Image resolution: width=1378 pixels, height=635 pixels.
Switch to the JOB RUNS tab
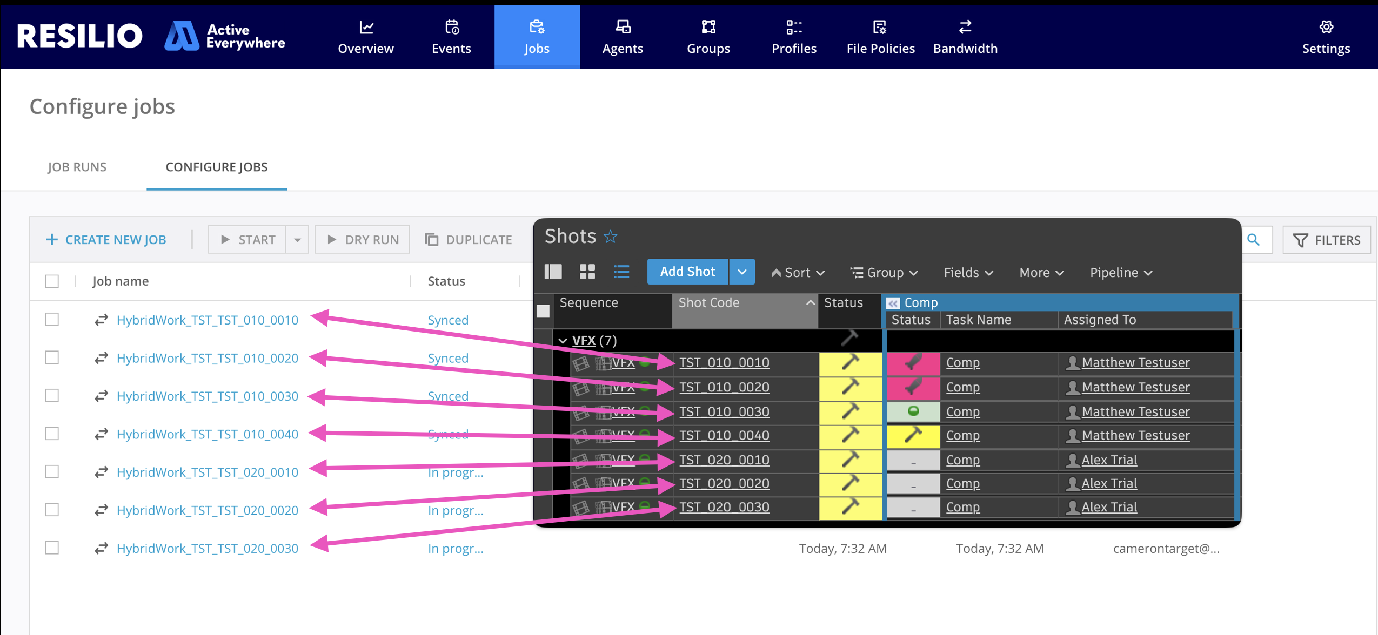pos(77,167)
